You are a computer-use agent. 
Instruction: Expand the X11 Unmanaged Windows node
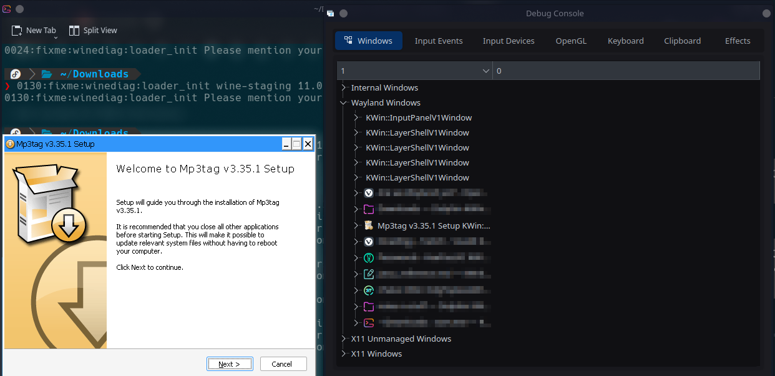click(343, 339)
